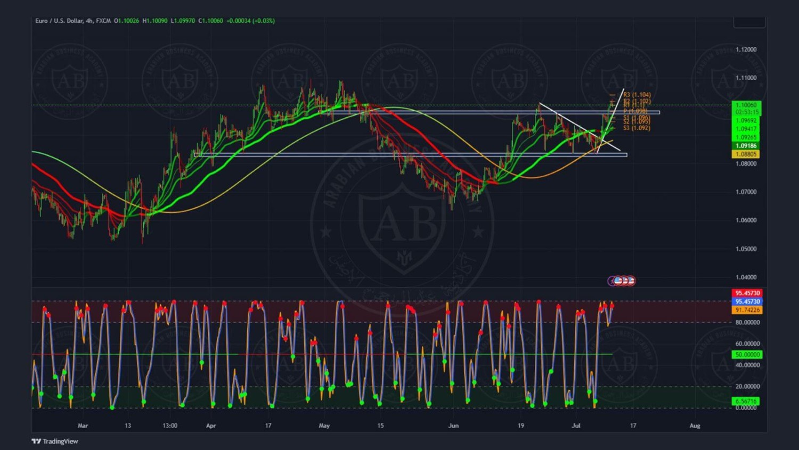
Task: Click the orange oscillator value 91.74226
Action: coord(747,310)
